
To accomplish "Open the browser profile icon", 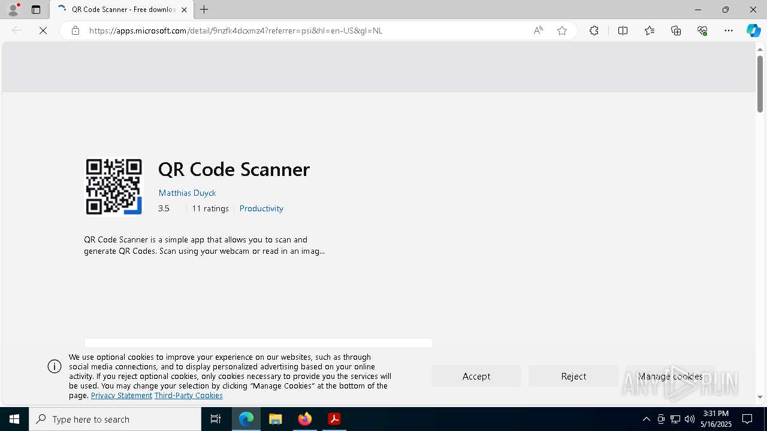I will [13, 10].
